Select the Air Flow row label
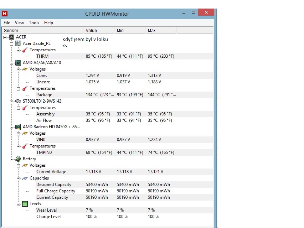 click(44, 120)
